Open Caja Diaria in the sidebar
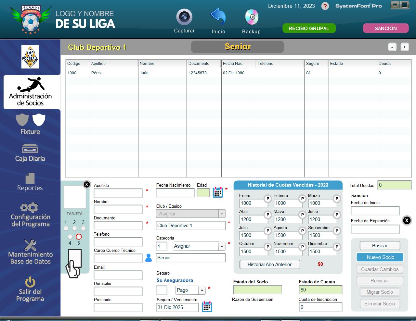Viewport: 416px width, 321px height. click(30, 153)
